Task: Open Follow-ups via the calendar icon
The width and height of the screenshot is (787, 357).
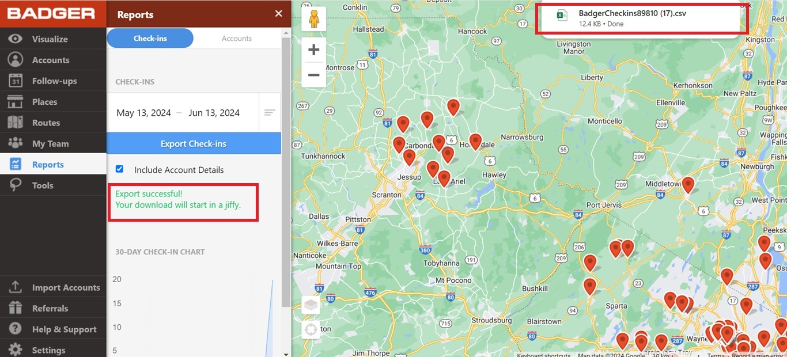Action: coord(16,81)
